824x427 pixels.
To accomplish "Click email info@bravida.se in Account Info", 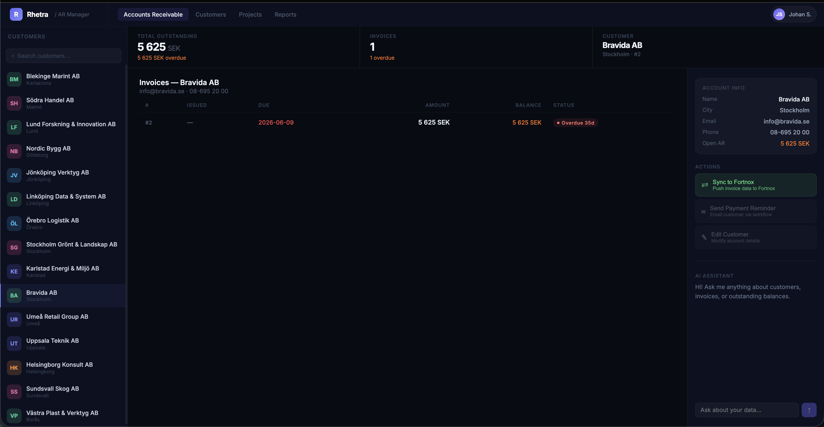I will [x=786, y=122].
